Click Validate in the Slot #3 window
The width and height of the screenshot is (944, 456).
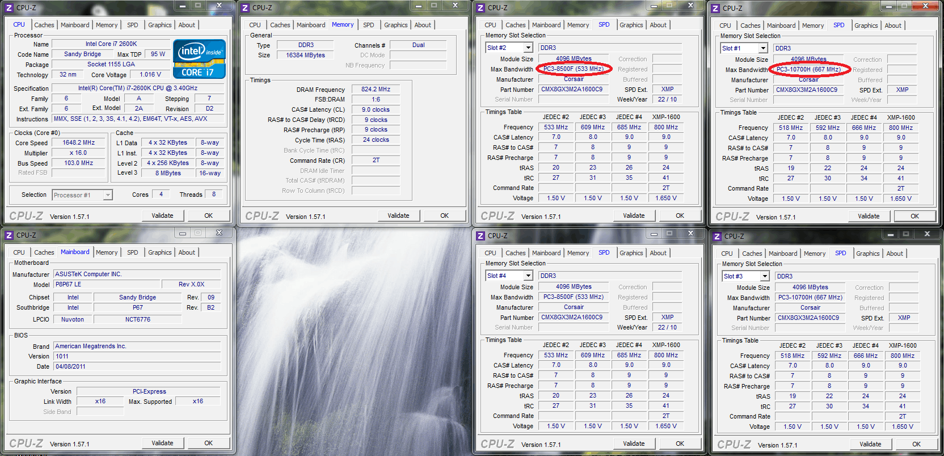click(870, 444)
